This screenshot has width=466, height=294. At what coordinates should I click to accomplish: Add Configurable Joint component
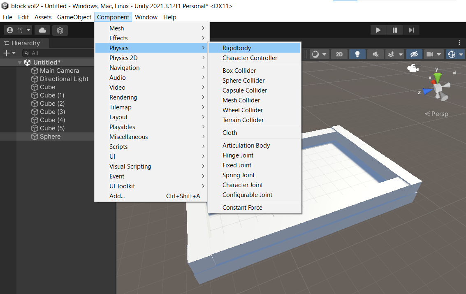255,195
